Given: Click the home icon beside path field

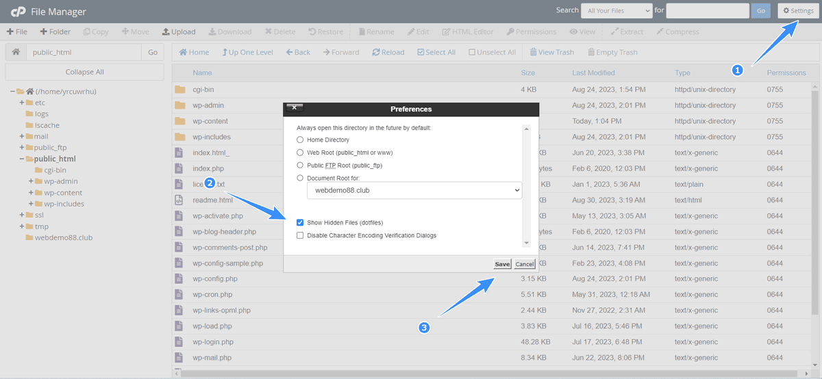Looking at the screenshot, I should point(16,52).
